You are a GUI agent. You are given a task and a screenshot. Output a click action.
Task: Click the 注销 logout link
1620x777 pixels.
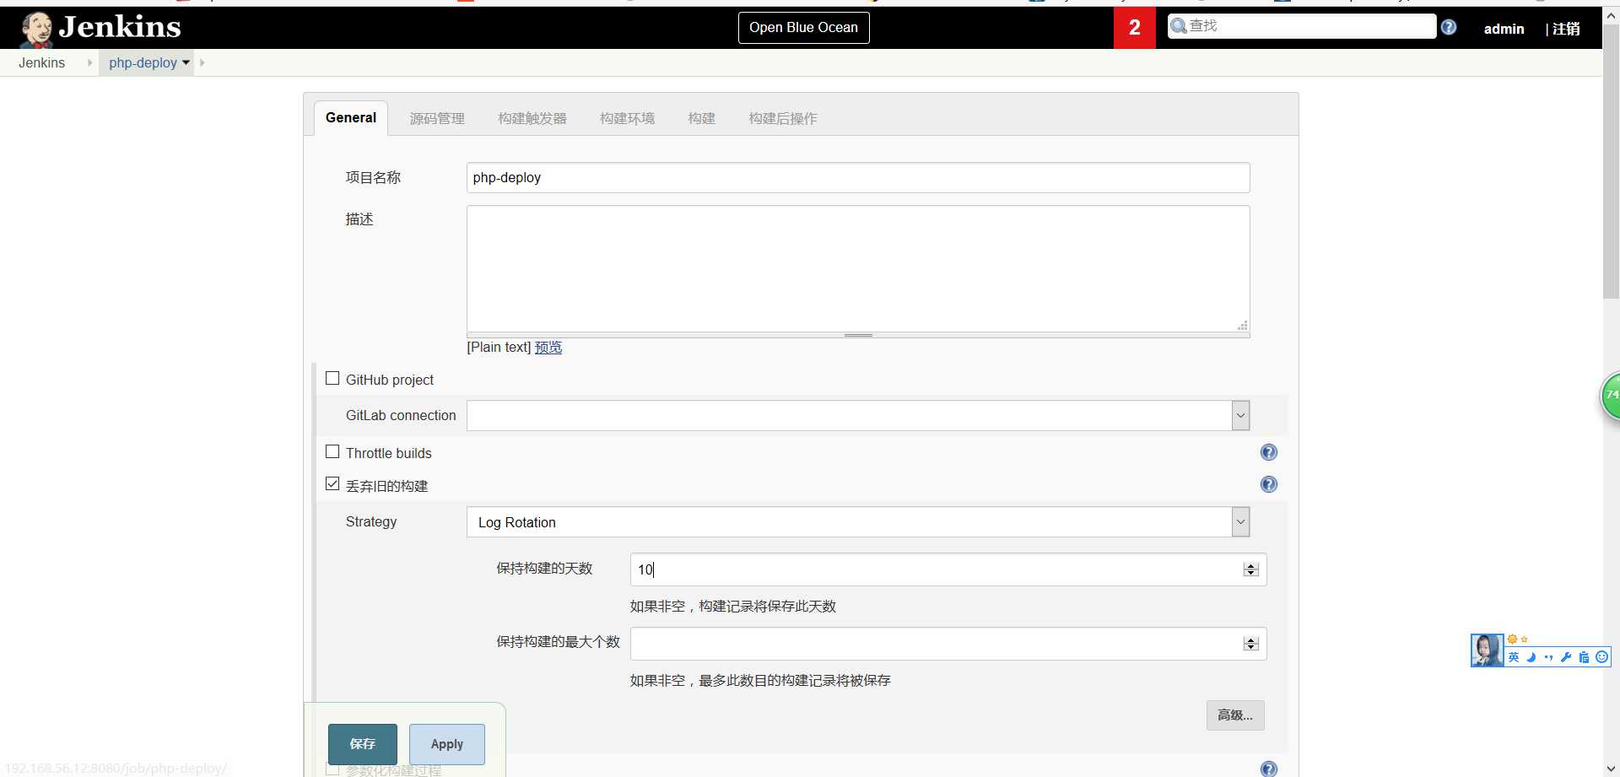(x=1566, y=29)
